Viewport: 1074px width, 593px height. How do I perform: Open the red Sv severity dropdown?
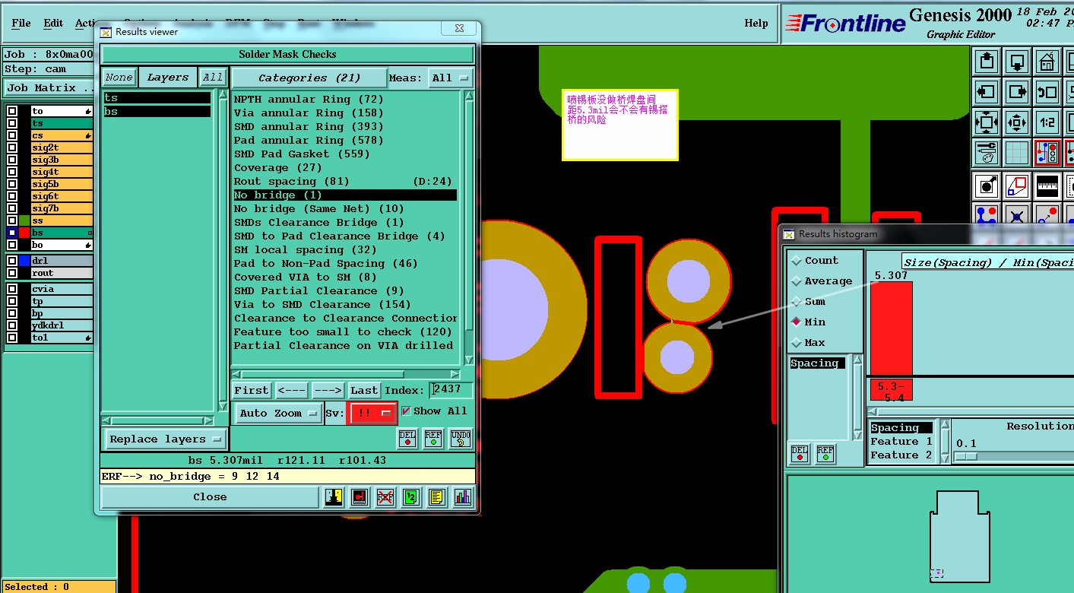coord(372,413)
